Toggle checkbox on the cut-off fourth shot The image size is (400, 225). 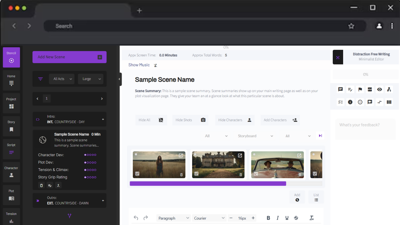[315, 174]
